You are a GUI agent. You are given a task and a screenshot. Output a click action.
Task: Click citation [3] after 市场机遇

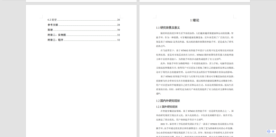coord(159,93)
